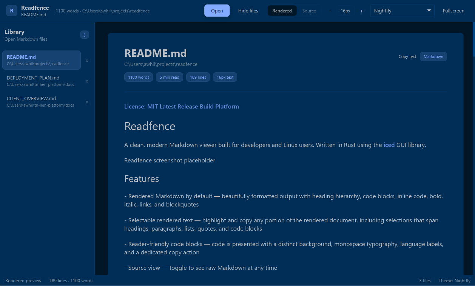Viewport: 475px width, 286px height.
Task: Increase font size with plus button
Action: (x=361, y=11)
